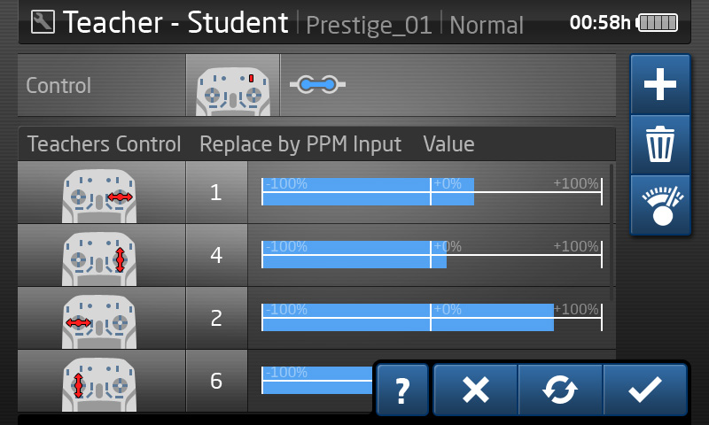Viewport: 709px width, 425px height.
Task: Confirm with the checkmark button
Action: (645, 390)
